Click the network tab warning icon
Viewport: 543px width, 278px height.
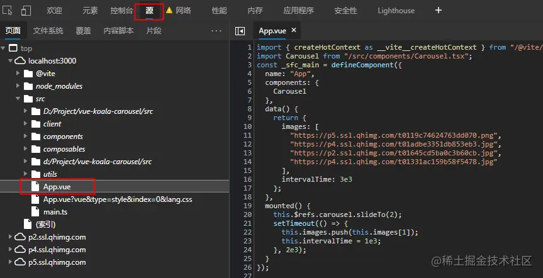click(169, 11)
